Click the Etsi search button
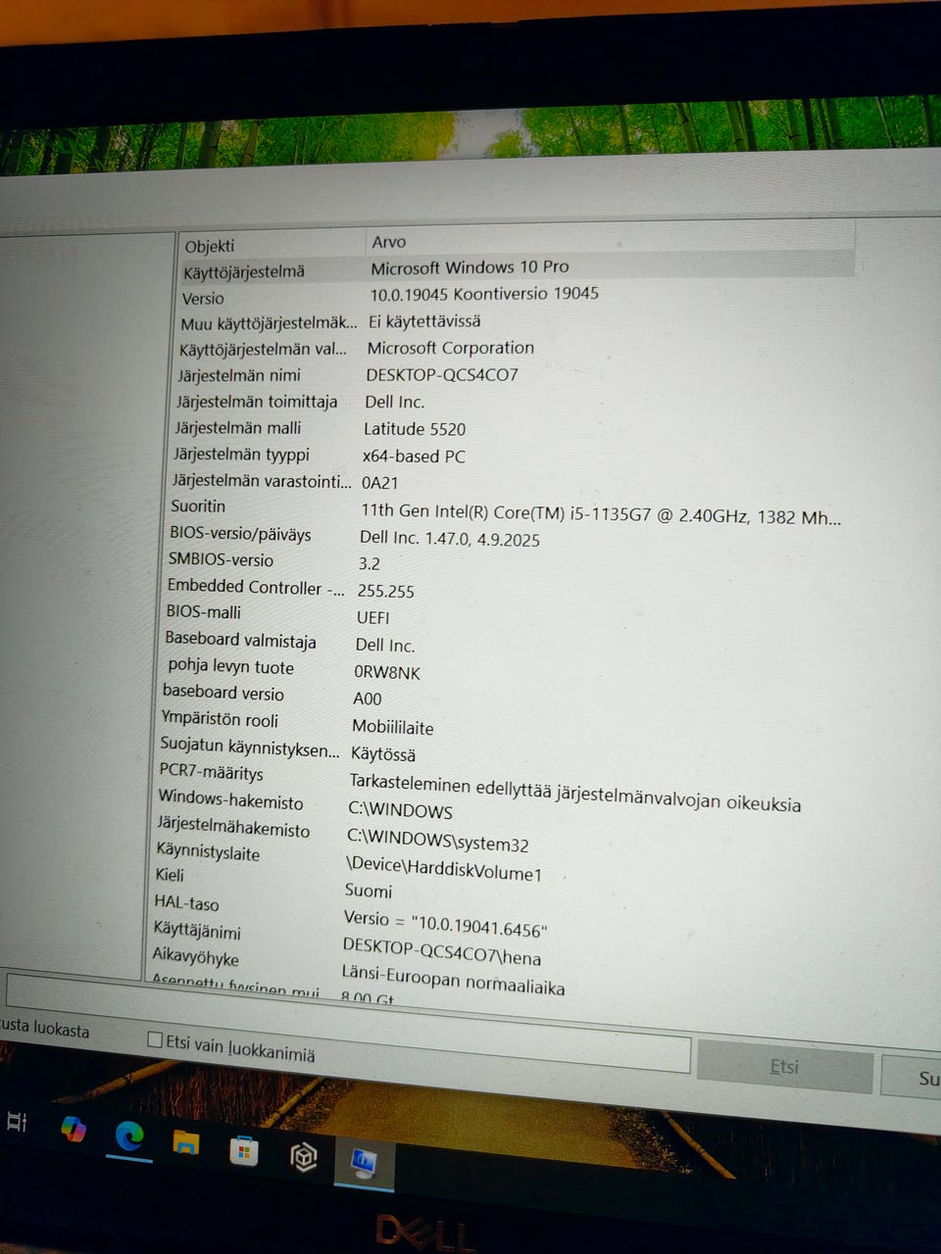The image size is (941, 1254). [x=784, y=1067]
